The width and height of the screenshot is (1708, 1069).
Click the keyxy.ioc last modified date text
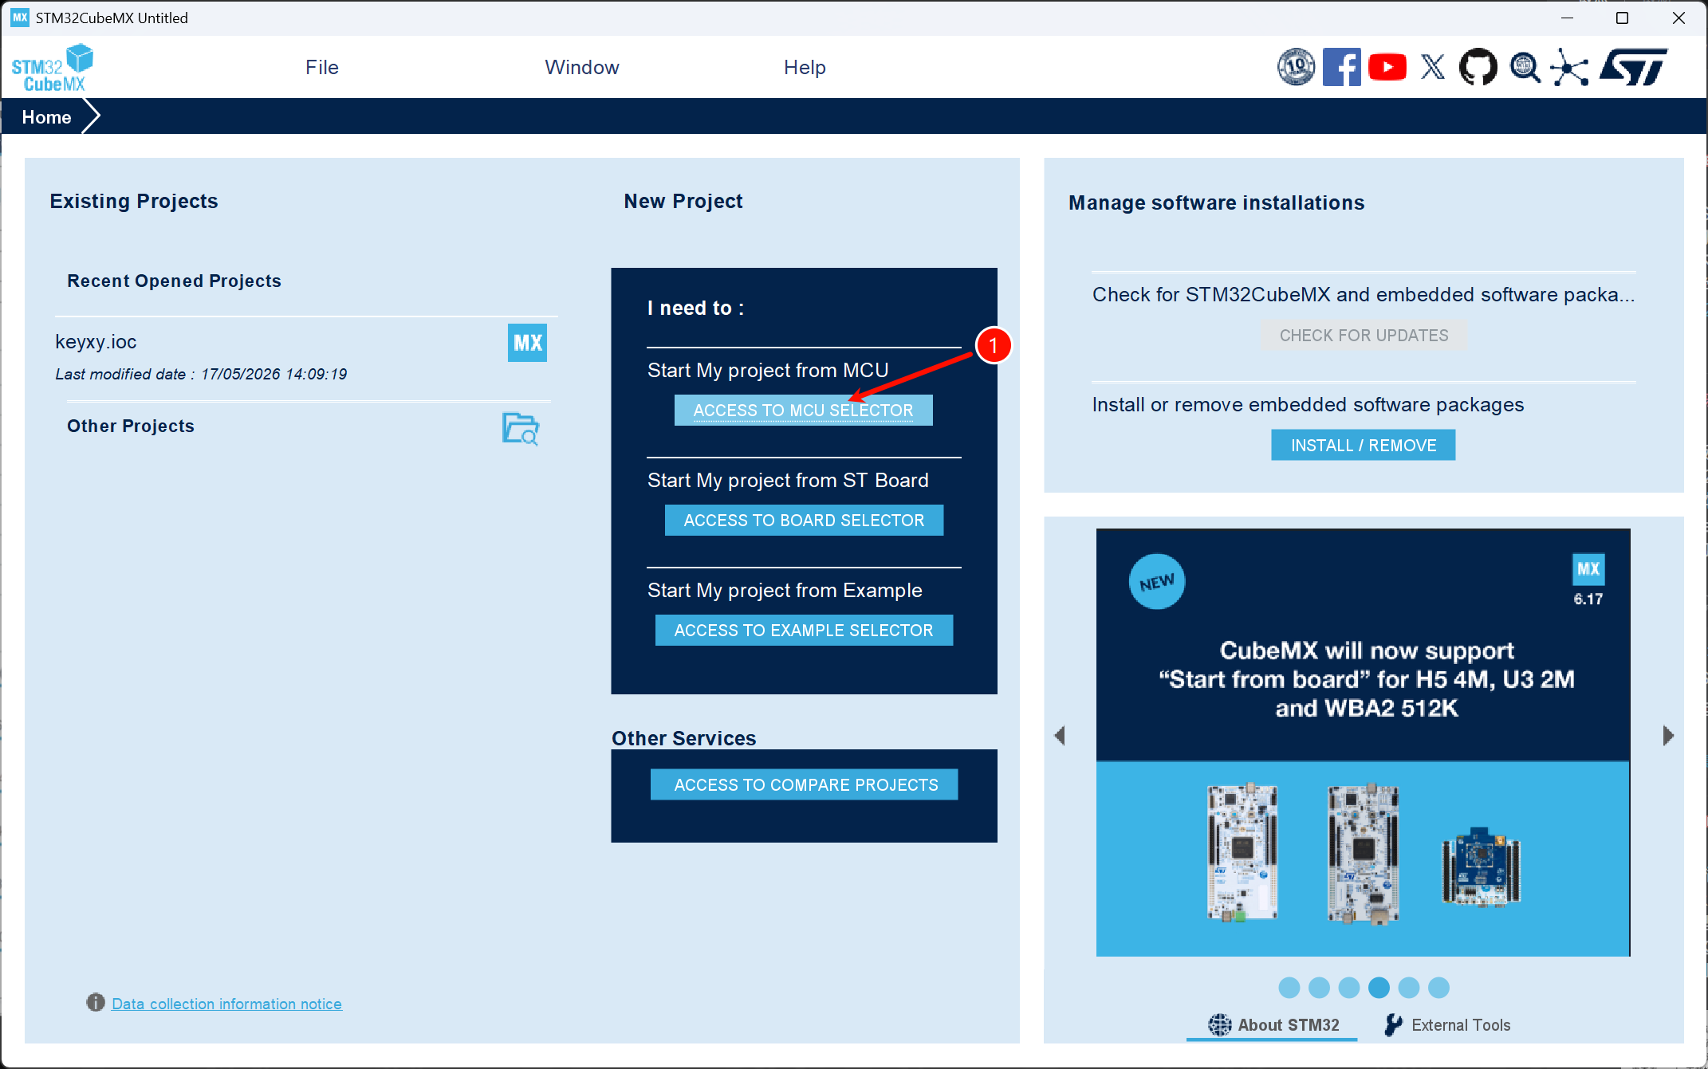click(201, 374)
